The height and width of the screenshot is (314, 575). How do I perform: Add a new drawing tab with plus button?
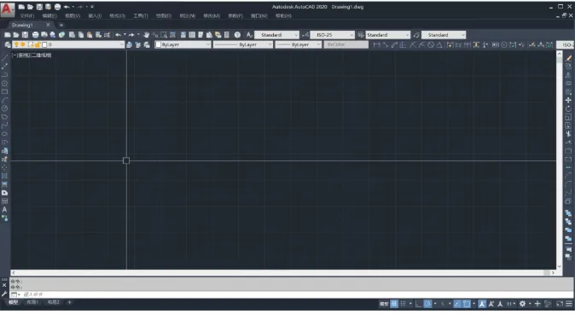click(61, 25)
